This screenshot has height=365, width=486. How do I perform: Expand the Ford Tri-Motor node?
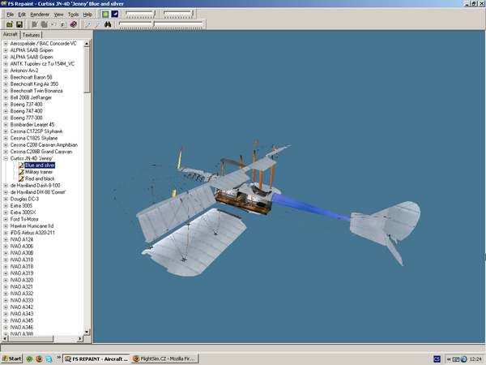6,219
